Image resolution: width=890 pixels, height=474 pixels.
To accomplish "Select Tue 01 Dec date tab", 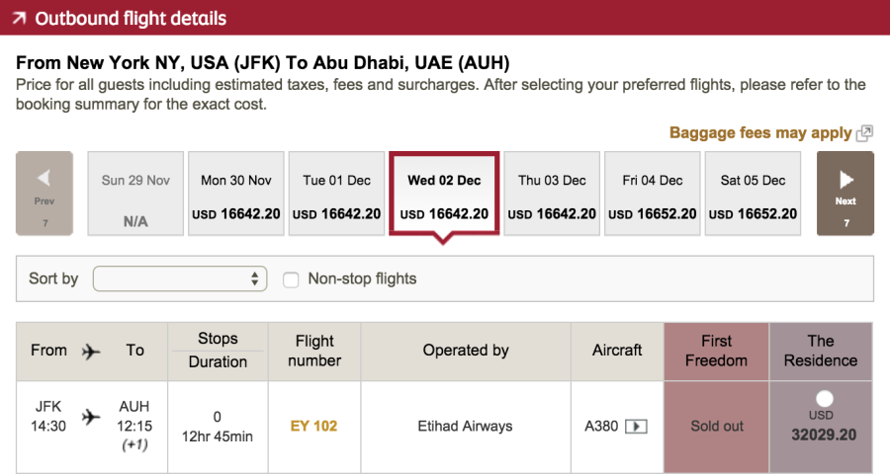I will click(337, 194).
